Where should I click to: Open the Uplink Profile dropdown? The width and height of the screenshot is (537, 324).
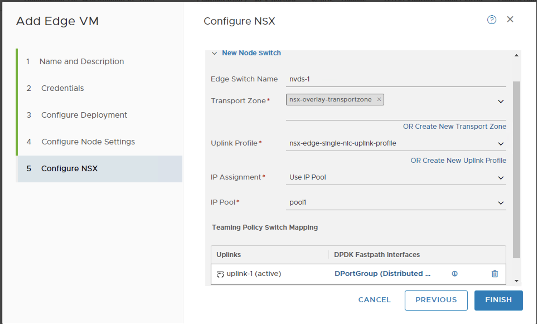[x=501, y=144]
